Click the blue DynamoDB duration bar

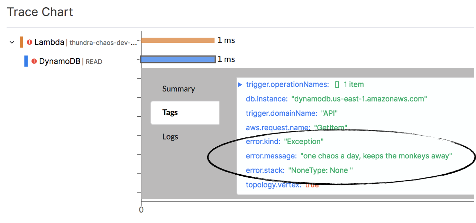(178, 59)
